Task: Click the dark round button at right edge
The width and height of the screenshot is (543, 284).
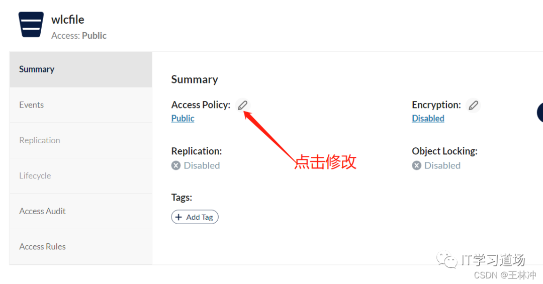Action: [x=540, y=113]
